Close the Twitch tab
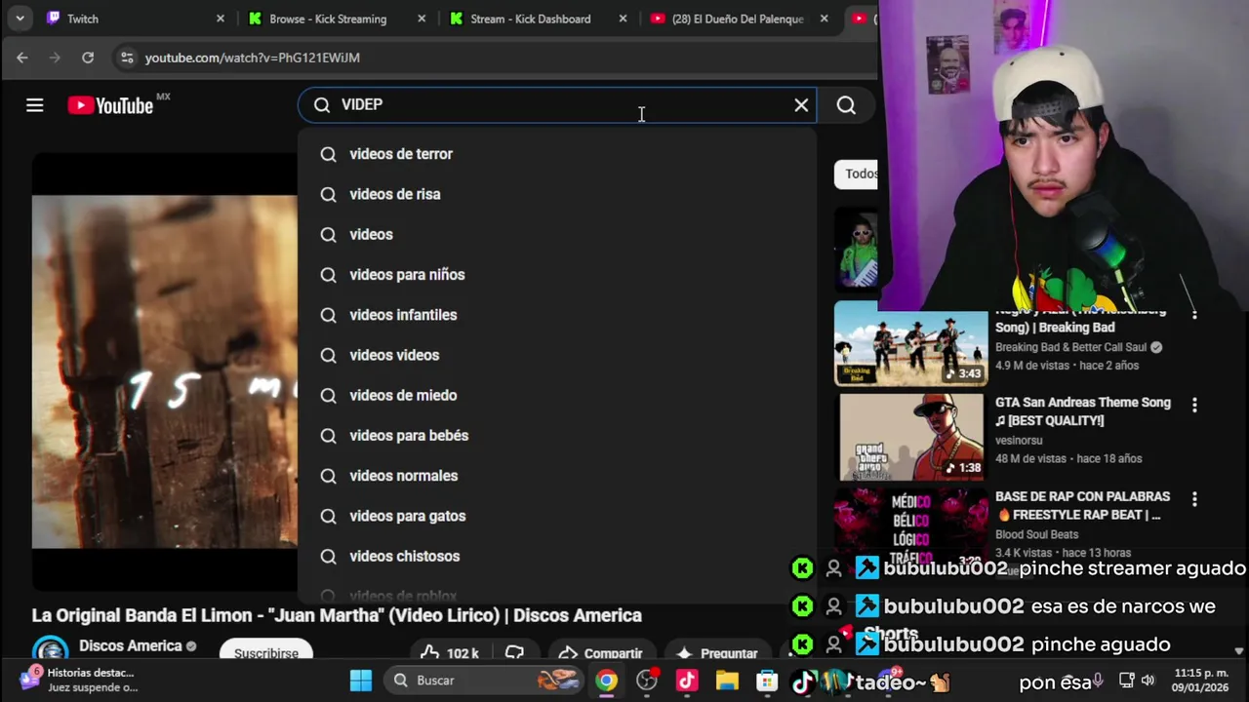 (x=220, y=19)
